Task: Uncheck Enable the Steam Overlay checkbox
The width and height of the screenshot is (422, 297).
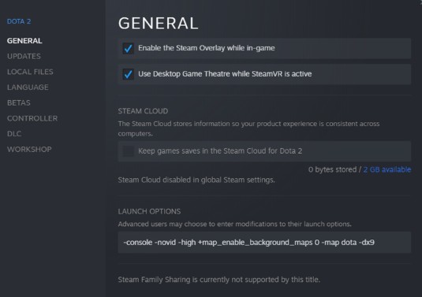Action: [128, 48]
